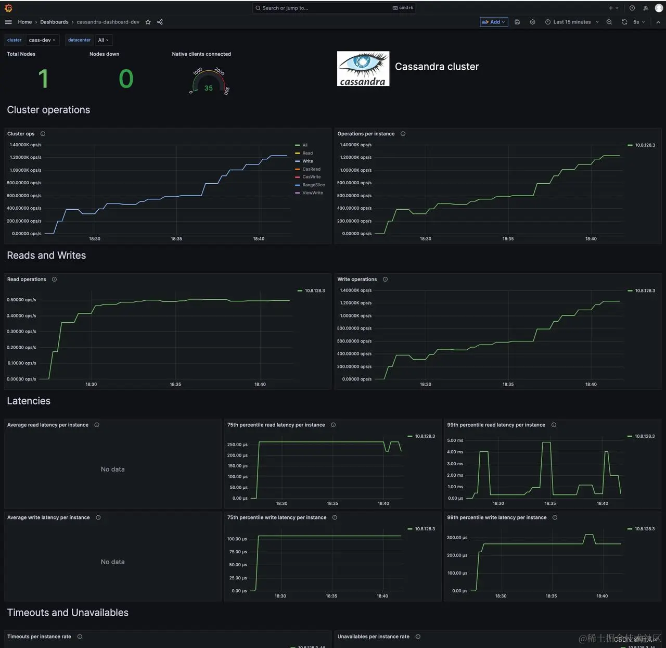This screenshot has height=648, width=666.
Task: Collapse the Latencies row
Action: coord(29,401)
